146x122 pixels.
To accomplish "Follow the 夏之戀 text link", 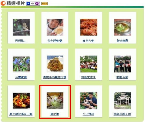I will (x=55, y=114).
